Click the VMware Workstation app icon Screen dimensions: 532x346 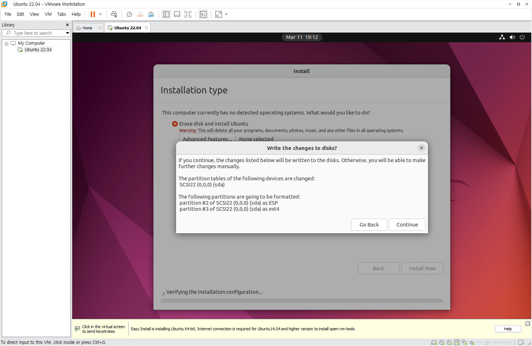coord(4,4)
